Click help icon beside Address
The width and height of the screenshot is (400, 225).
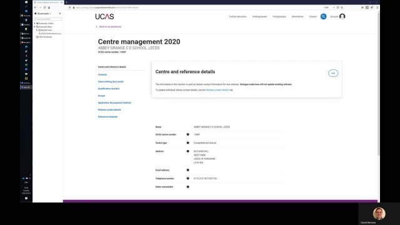click(x=187, y=151)
